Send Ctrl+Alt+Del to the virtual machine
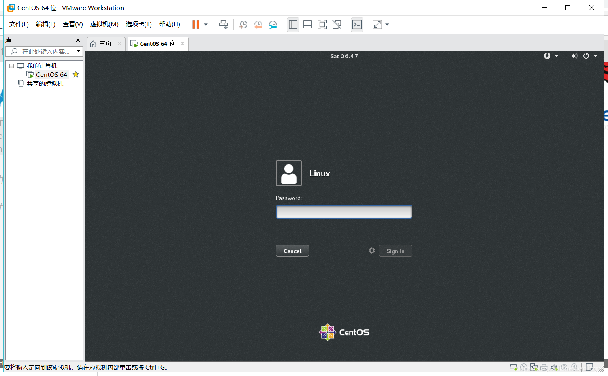This screenshot has height=376, width=608. click(x=223, y=25)
